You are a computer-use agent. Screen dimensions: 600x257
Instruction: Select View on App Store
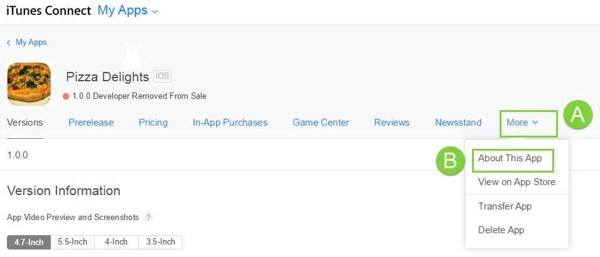point(517,182)
